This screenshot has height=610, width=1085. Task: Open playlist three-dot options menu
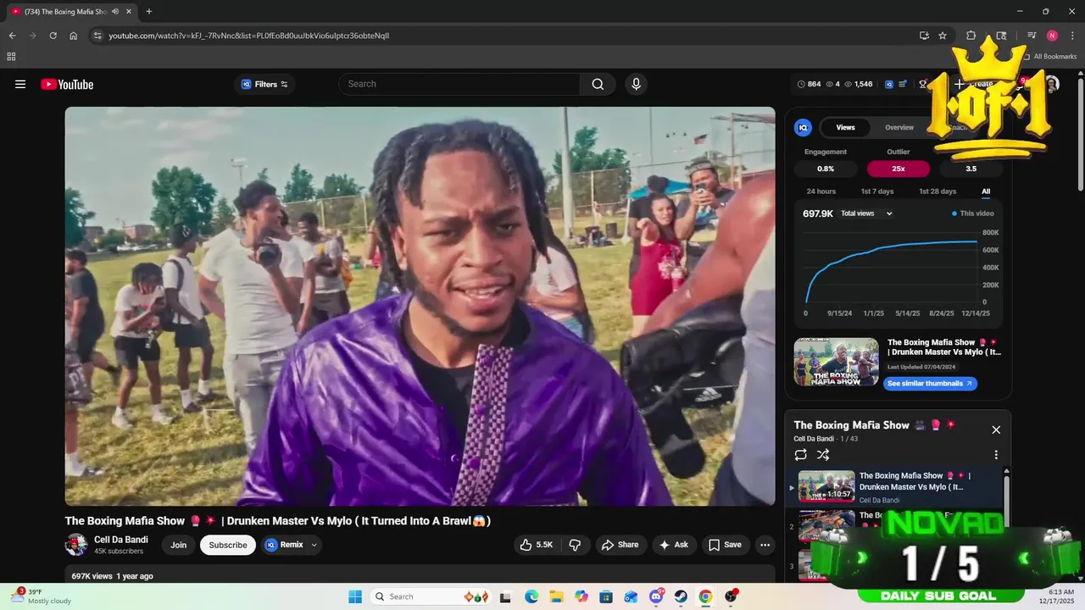996,455
